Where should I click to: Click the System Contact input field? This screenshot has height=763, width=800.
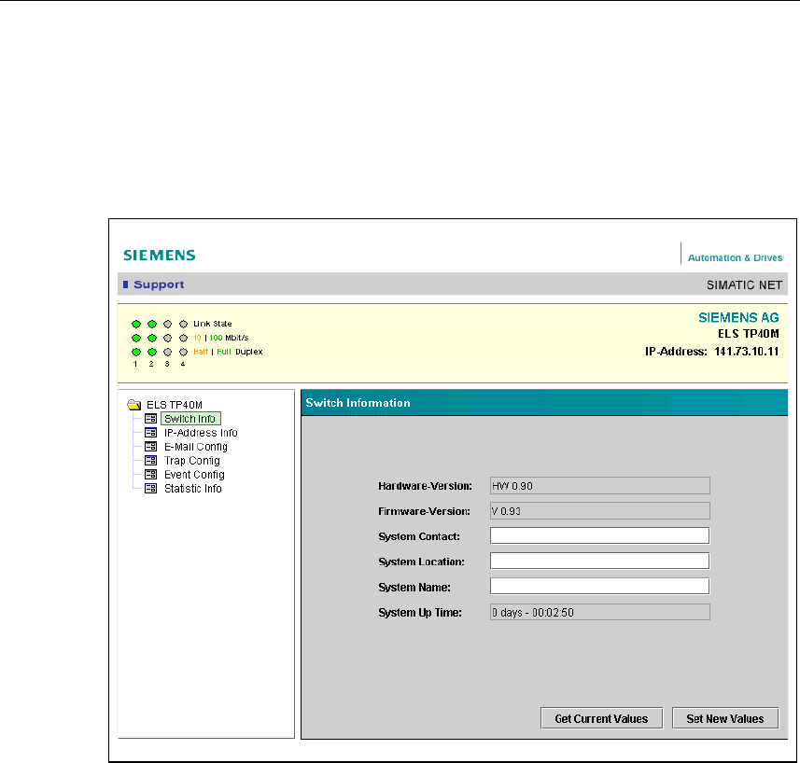600,536
